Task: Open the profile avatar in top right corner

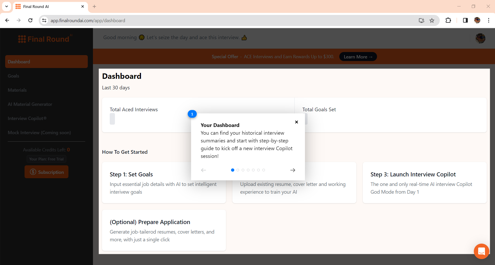Action: tap(480, 38)
